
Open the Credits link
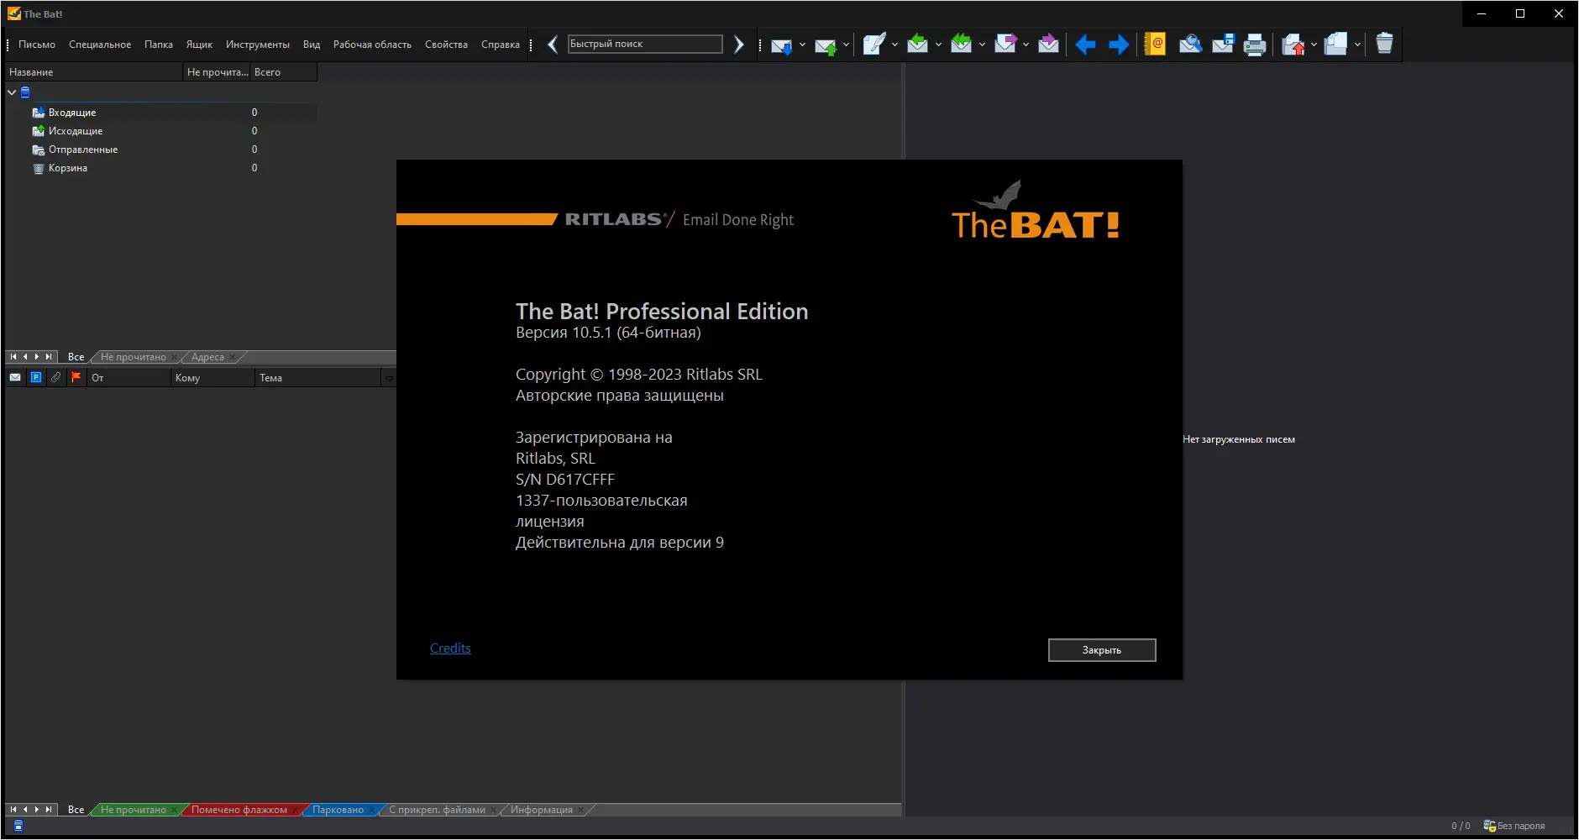(450, 648)
